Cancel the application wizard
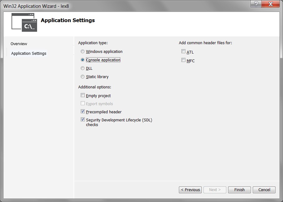 264,190
